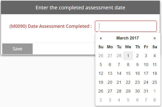Pick April 1 at end of fifth row

click(x=155, y=91)
